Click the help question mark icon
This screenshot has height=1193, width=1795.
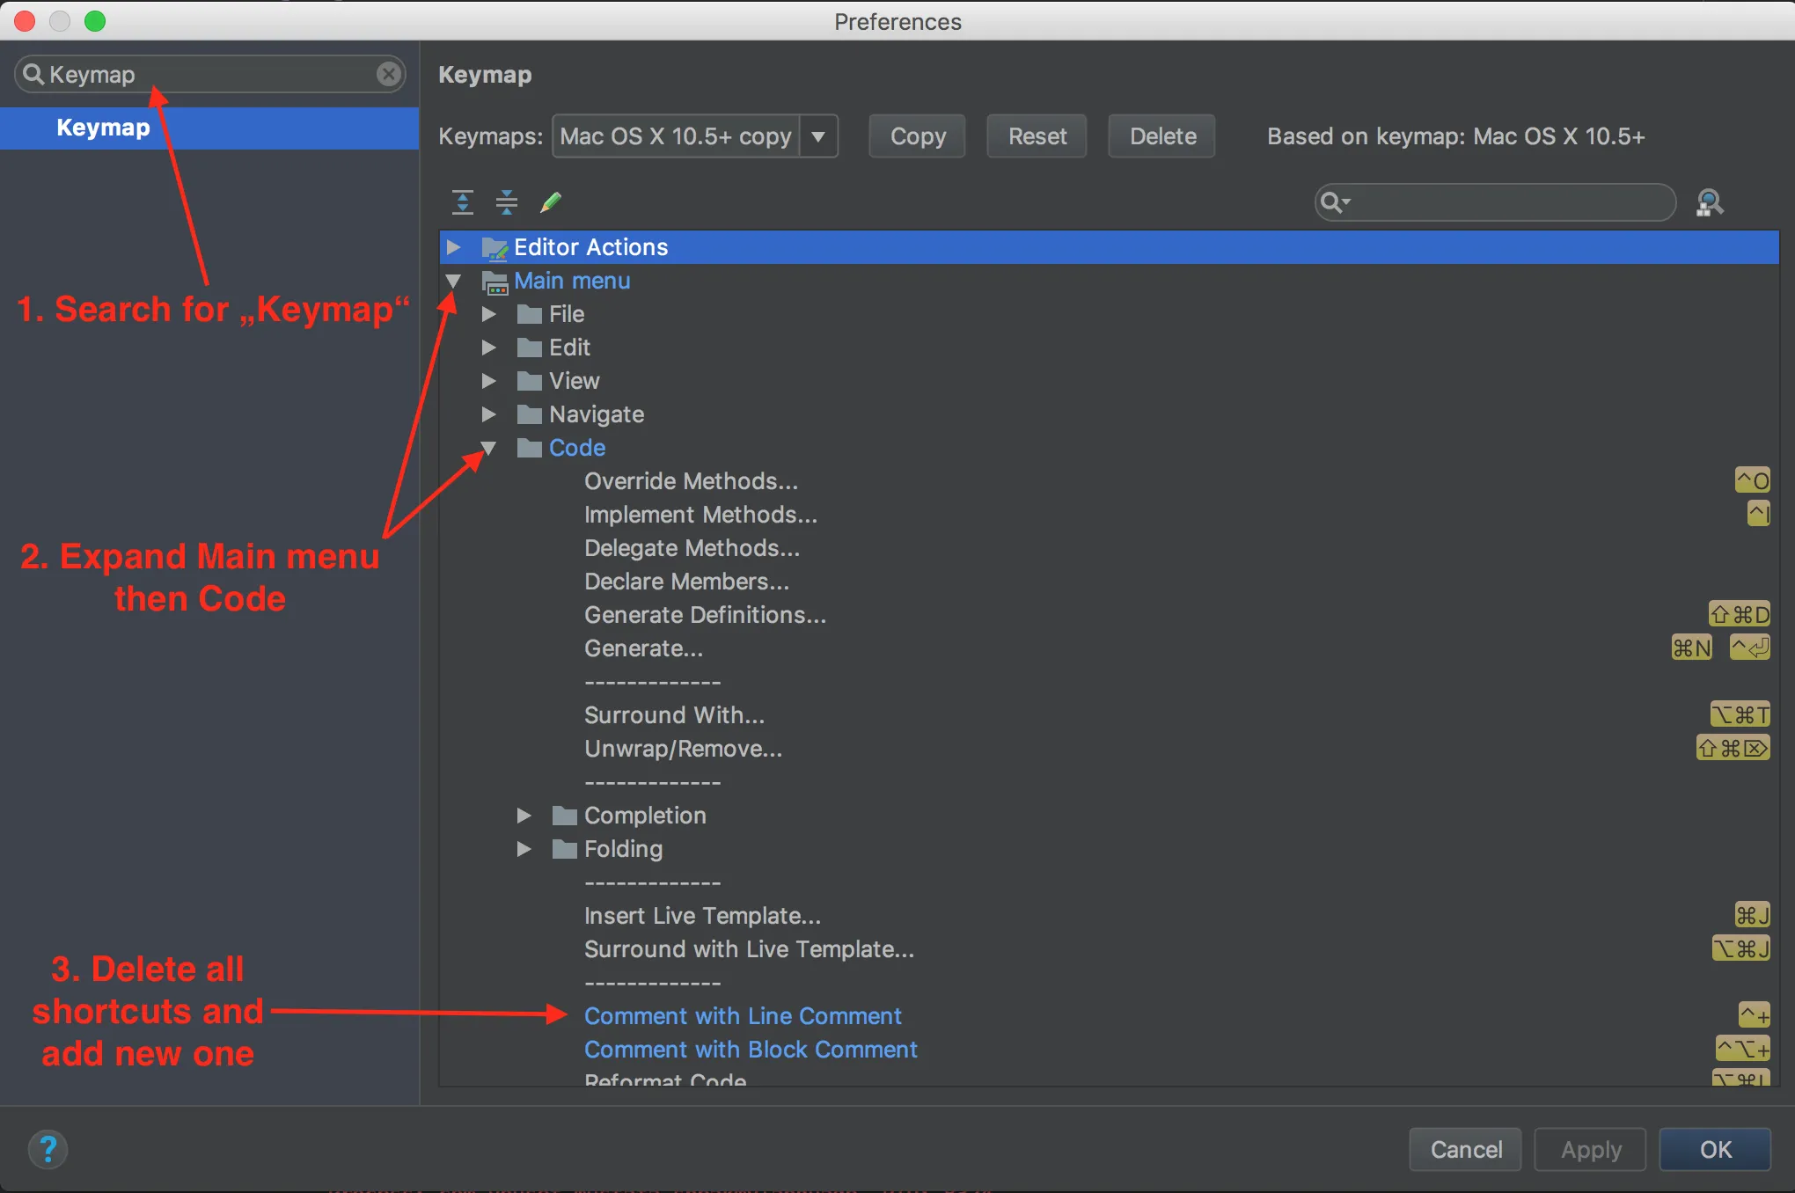pyautogui.click(x=48, y=1149)
